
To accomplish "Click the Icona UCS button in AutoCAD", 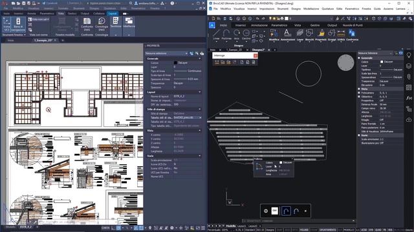I will pos(6,24).
